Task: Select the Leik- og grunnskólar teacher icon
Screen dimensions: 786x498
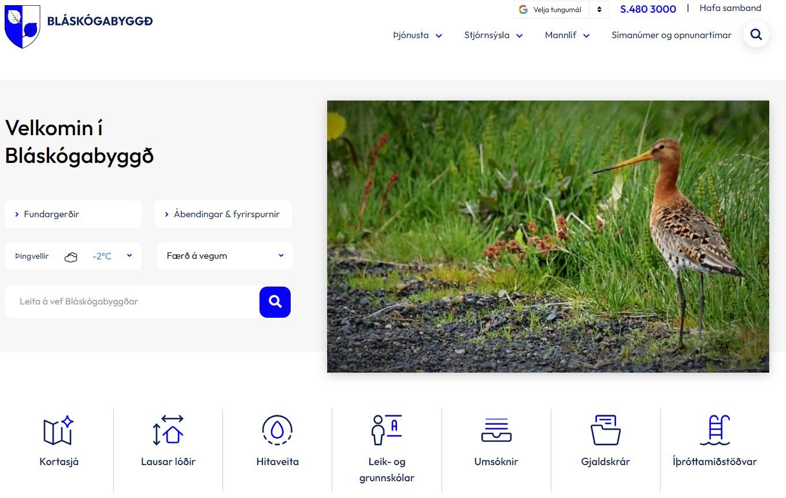Action: pos(387,430)
